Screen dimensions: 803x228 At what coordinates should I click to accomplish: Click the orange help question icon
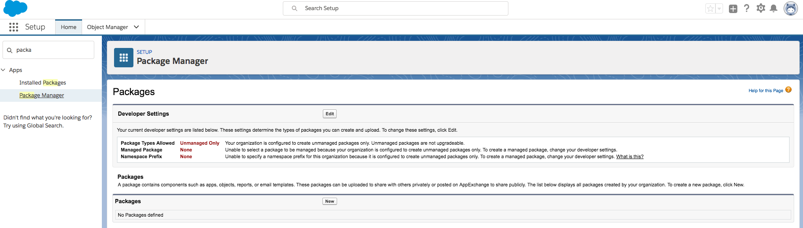coord(789,90)
